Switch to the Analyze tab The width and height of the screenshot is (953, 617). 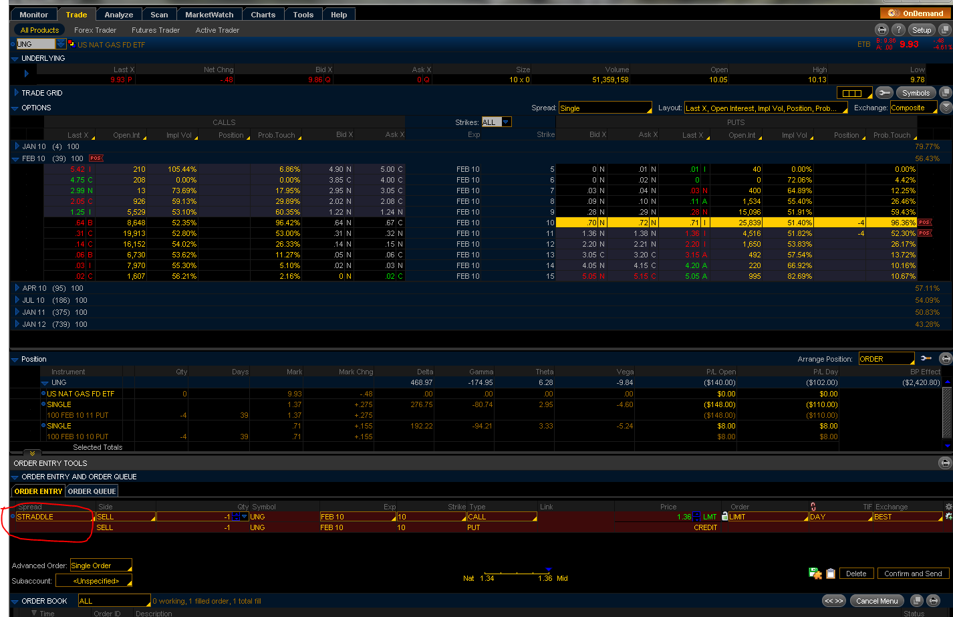pos(119,14)
